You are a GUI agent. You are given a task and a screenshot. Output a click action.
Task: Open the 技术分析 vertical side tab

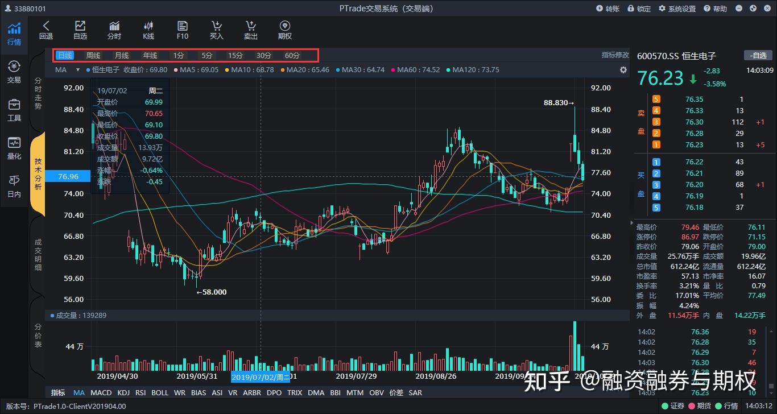(38, 174)
